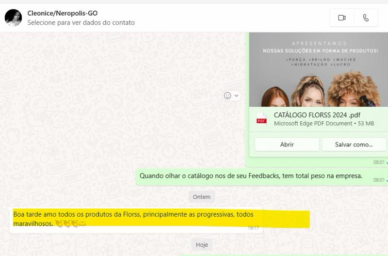
Task: Click the read receipt tick under PDF message
Action: (x=387, y=162)
